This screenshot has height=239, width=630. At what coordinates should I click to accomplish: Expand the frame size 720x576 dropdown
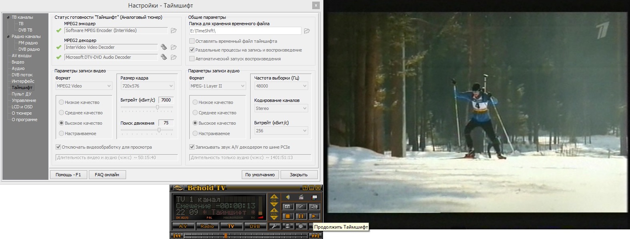point(147,86)
